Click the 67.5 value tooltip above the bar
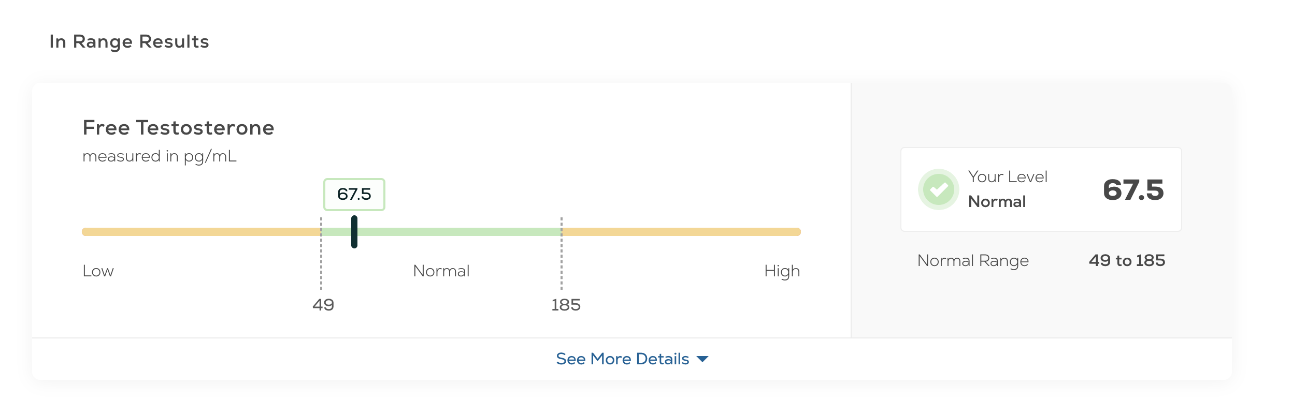 click(354, 194)
